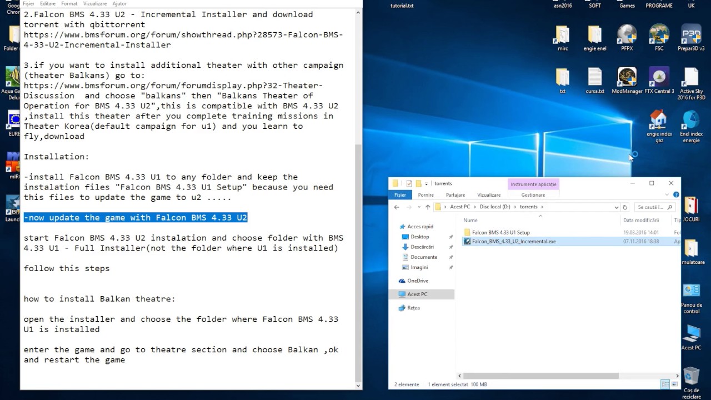Click the 'follow this steps' line in Notepad
711x400 pixels.
pos(67,268)
